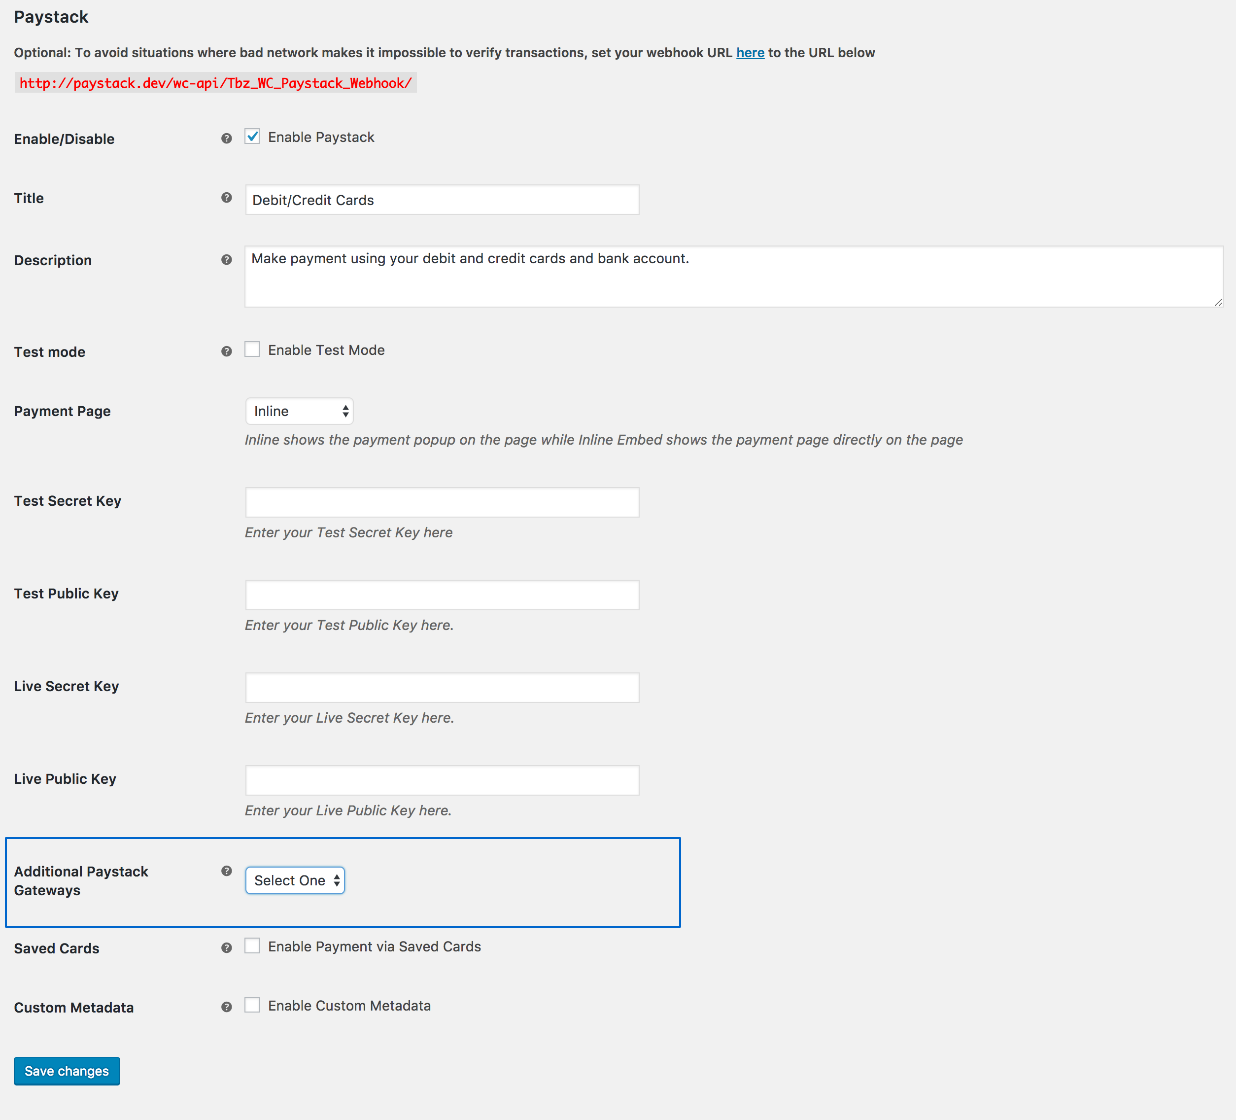Viewport: 1236px width, 1120px height.
Task: Click the Test Public Key field
Action: tap(442, 595)
